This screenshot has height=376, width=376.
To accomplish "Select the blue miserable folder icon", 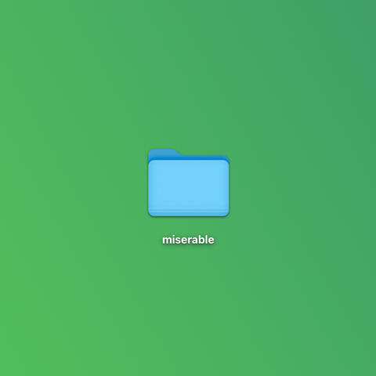I will tap(189, 183).
